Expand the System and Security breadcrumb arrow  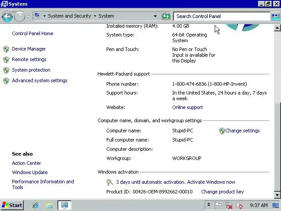[x=95, y=16]
